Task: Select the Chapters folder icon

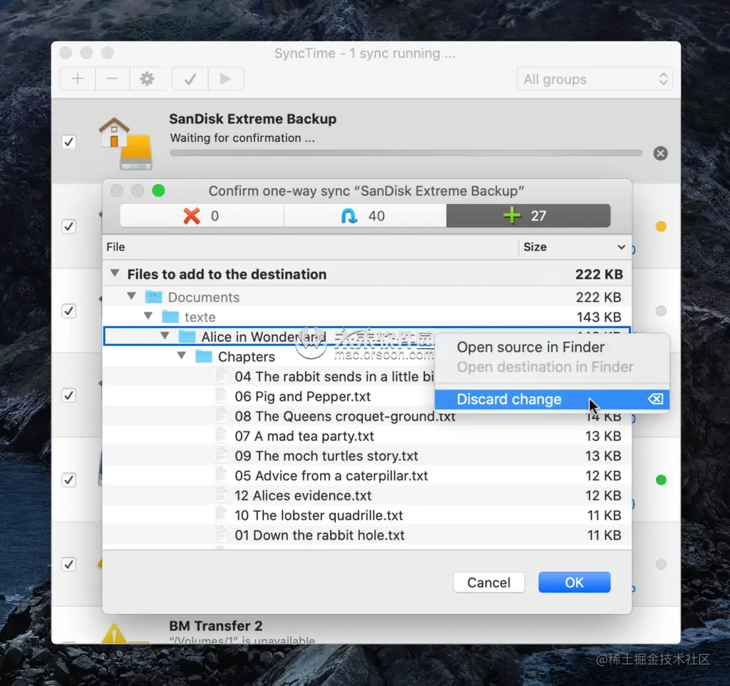Action: (x=204, y=357)
